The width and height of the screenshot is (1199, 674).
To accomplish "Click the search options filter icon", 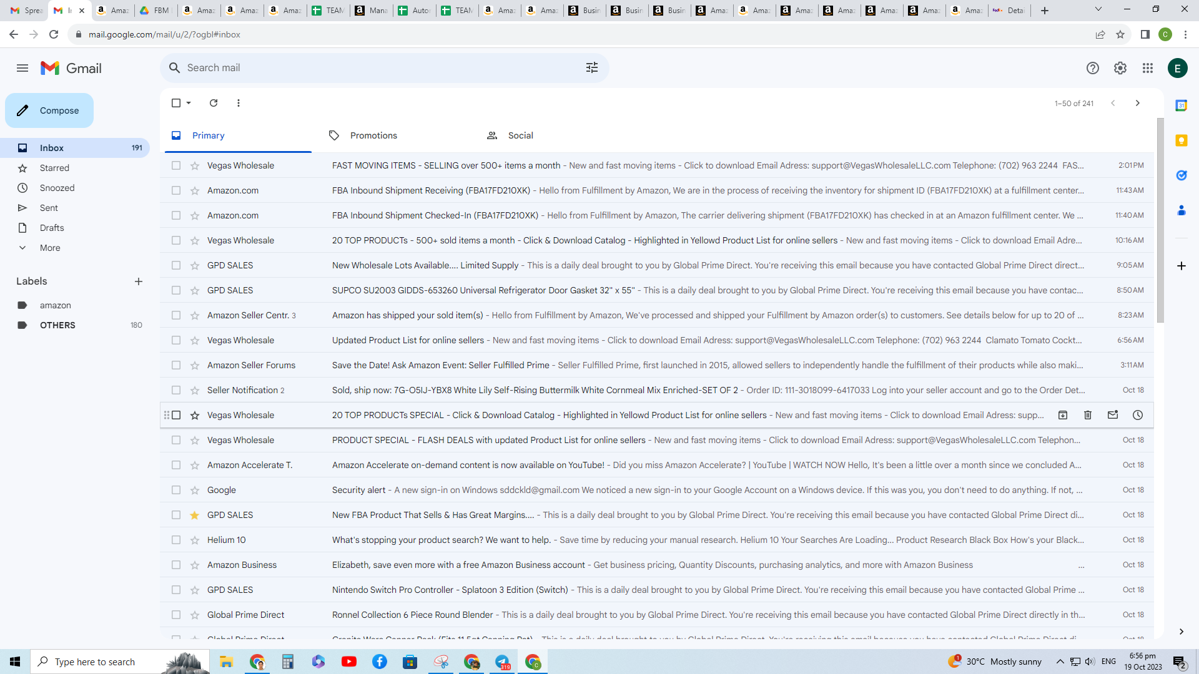I will click(x=592, y=68).
